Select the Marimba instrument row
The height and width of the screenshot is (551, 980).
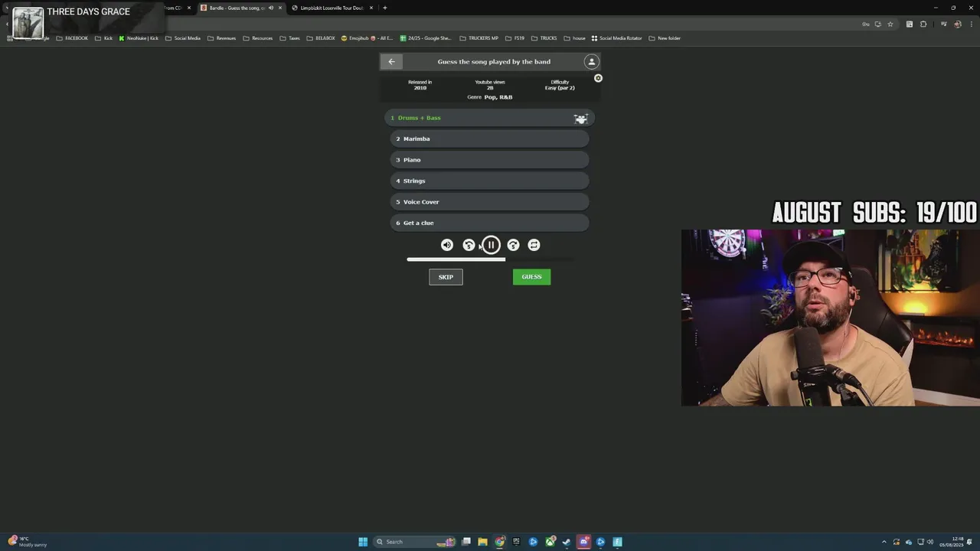(490, 139)
